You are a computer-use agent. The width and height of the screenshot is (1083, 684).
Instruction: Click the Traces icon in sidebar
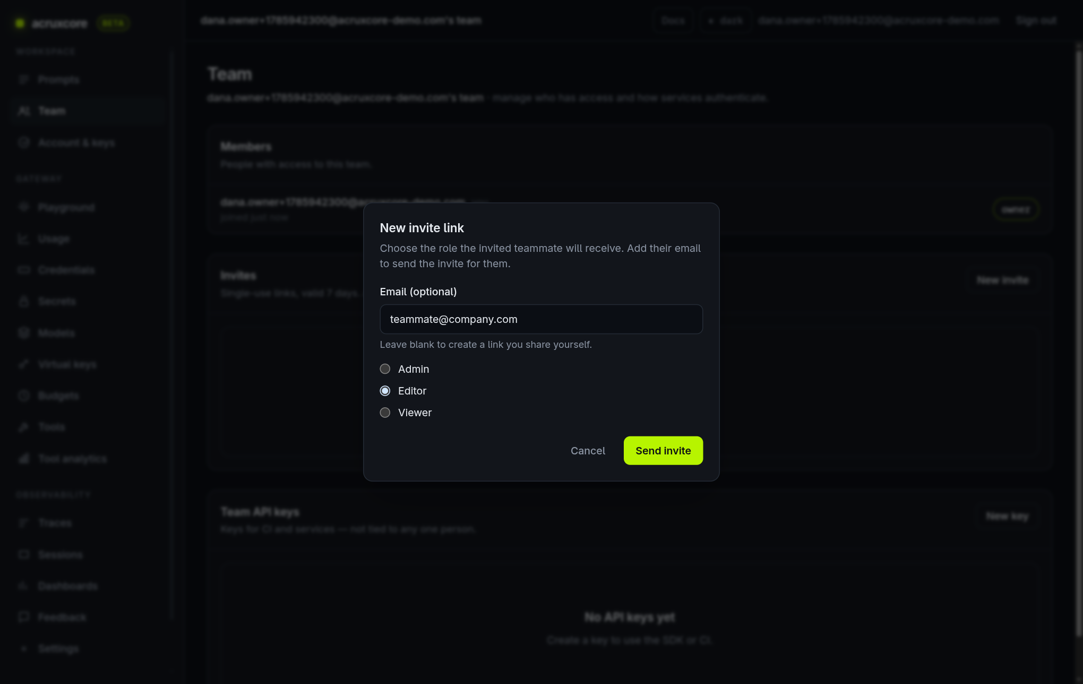(x=23, y=523)
